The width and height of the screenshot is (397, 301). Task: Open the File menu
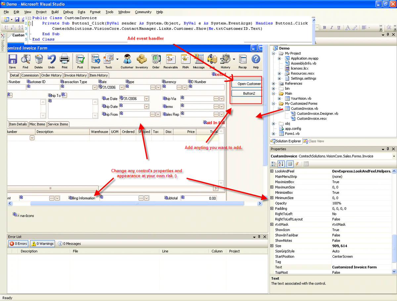coord(6,12)
